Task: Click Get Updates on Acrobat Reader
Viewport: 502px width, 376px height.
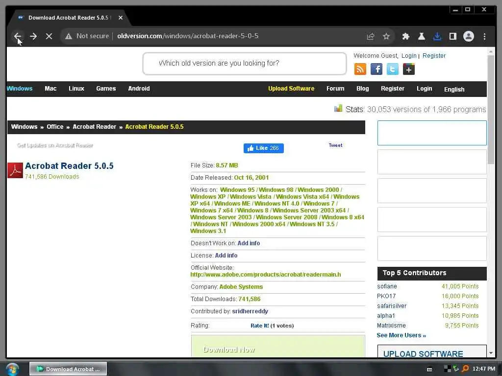Action: pyautogui.click(x=55, y=145)
